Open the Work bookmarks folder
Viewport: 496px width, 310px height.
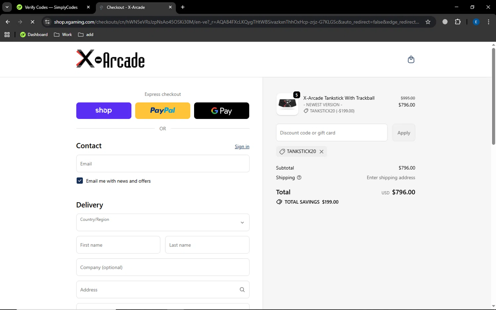click(63, 34)
